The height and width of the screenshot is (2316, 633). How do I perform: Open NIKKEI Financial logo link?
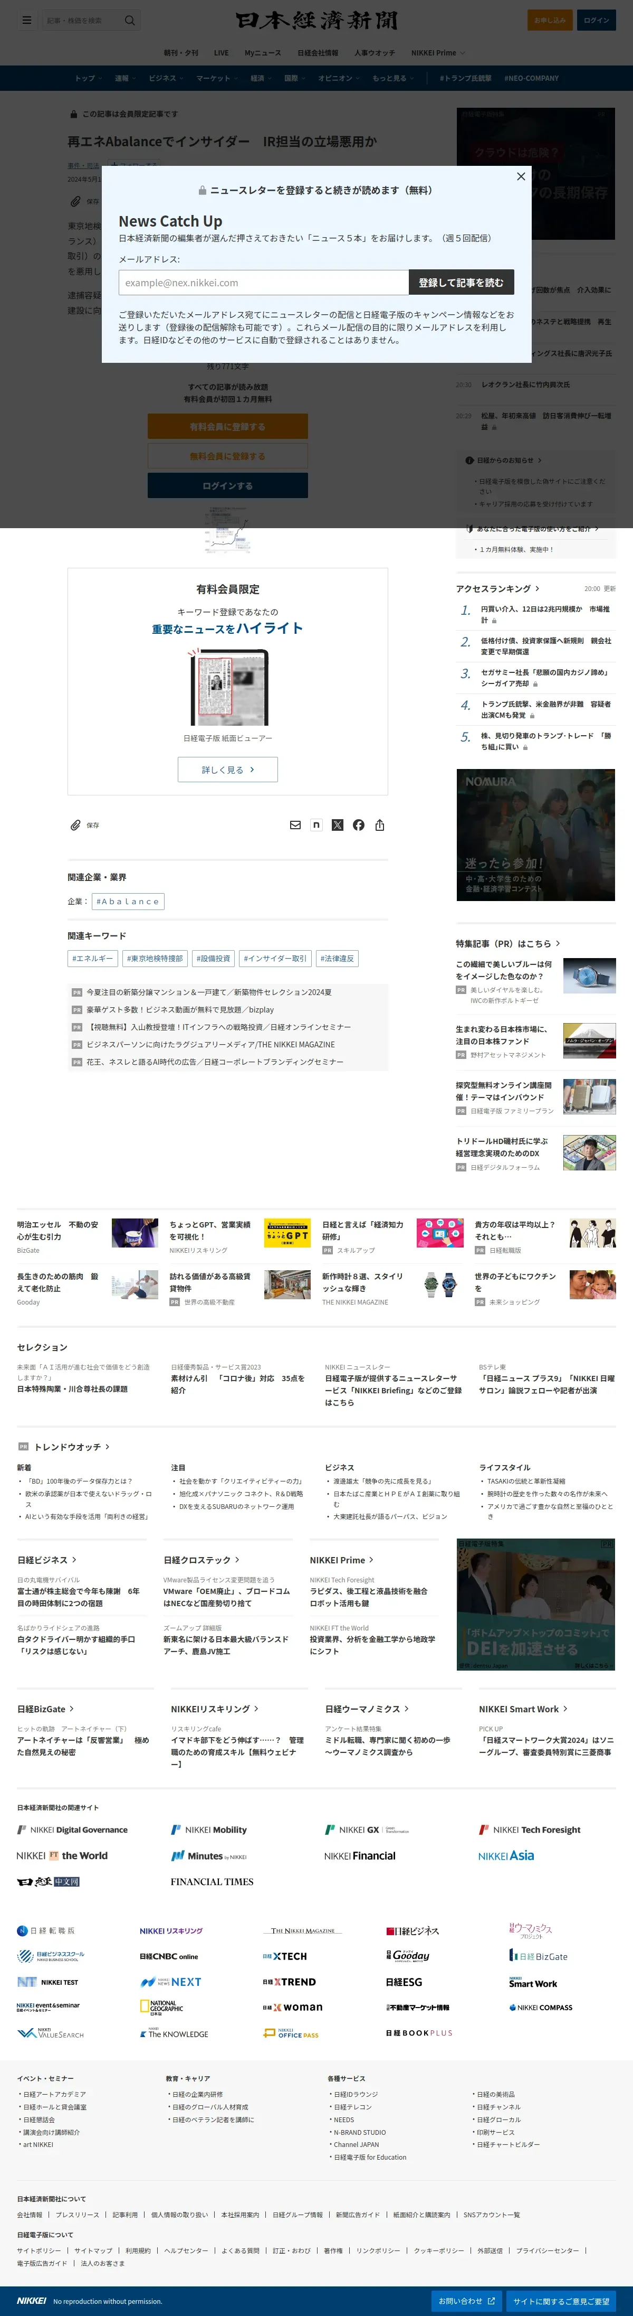(360, 1855)
